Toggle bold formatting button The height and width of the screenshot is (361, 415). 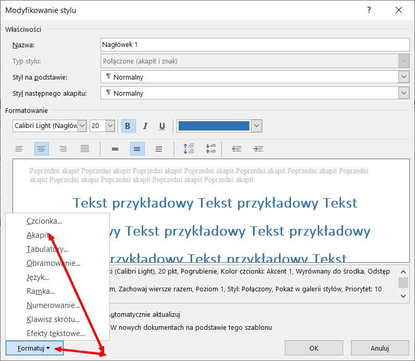(128, 126)
